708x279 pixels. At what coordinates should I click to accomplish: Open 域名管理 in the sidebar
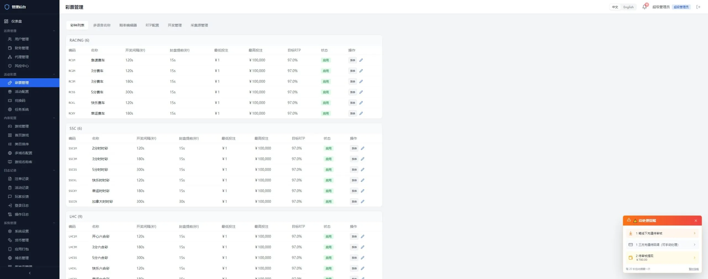point(30,258)
